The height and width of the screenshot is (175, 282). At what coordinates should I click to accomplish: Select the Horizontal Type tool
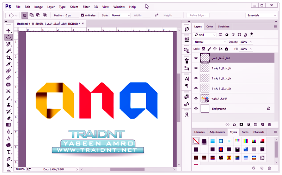[8, 152]
